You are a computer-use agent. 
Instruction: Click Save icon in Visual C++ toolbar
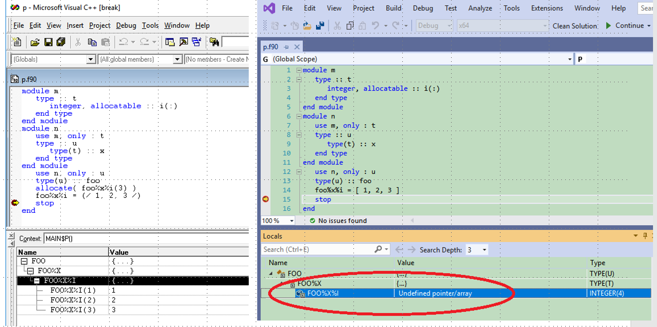pos(48,42)
